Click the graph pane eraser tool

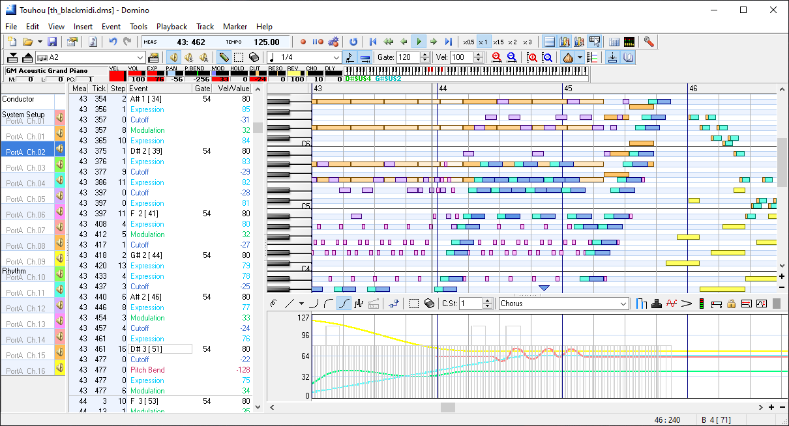(x=428, y=303)
